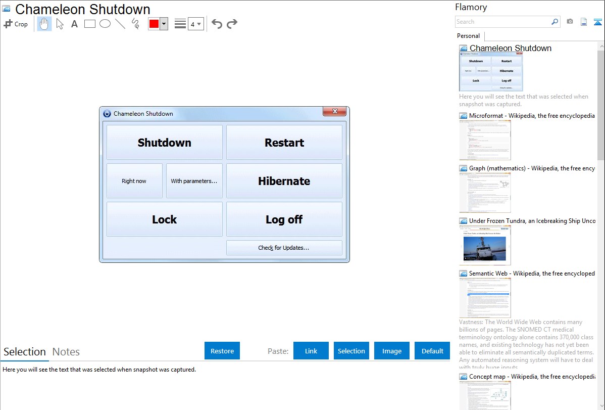Click into the Flamory search field
Viewport: 605px width, 410px height.
[x=503, y=22]
